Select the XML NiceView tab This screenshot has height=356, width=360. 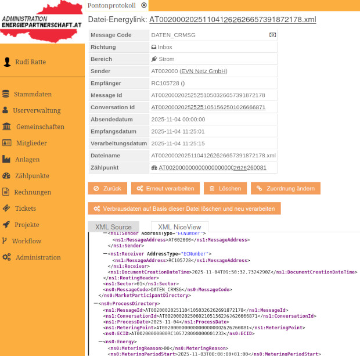tap(179, 227)
